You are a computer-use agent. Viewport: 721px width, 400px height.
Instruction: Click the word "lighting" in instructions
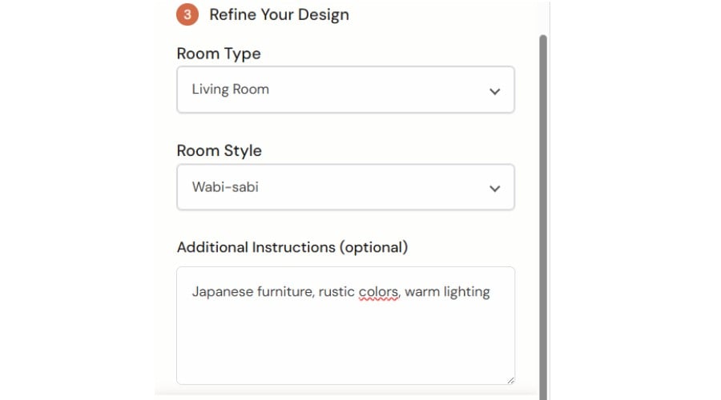(x=464, y=292)
